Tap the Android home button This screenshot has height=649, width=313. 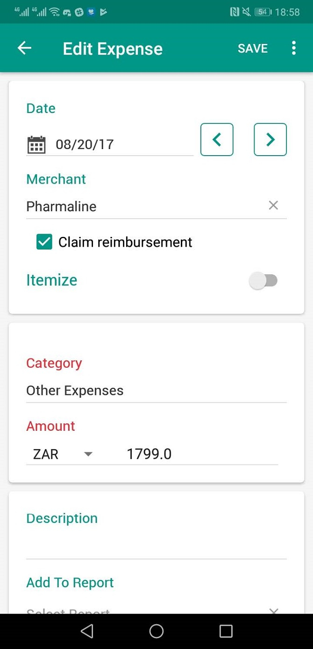pyautogui.click(x=156, y=631)
